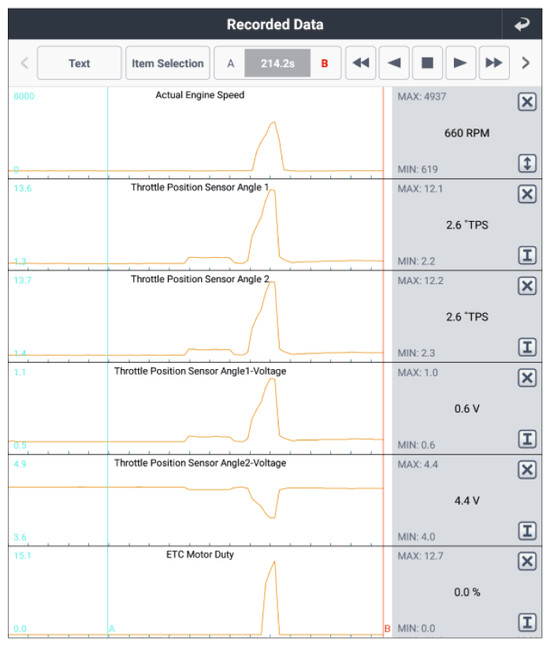Toggle scale of Throttle Position Sensor Angle 2
The image size is (550, 646).
click(527, 347)
